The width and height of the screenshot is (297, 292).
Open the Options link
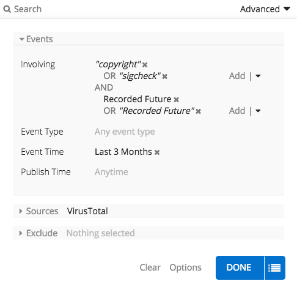click(185, 268)
